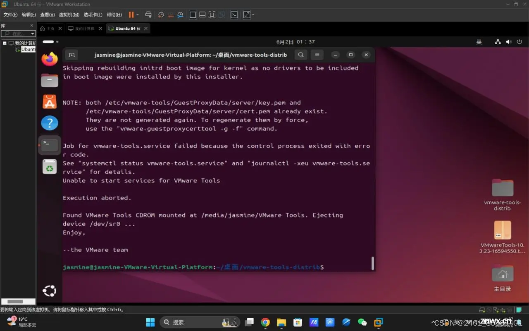Viewport: 529px width, 331px height.
Task: Open WeChat from the Windows taskbar
Action: 362,322
